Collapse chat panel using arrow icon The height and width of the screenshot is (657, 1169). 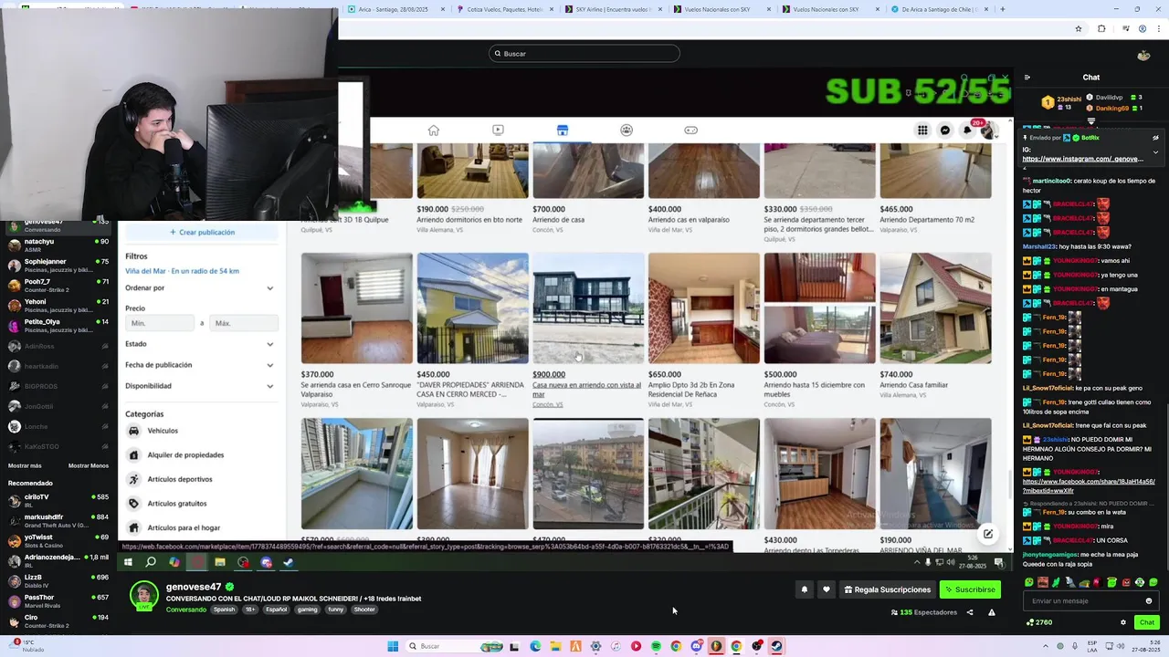coord(1027,78)
